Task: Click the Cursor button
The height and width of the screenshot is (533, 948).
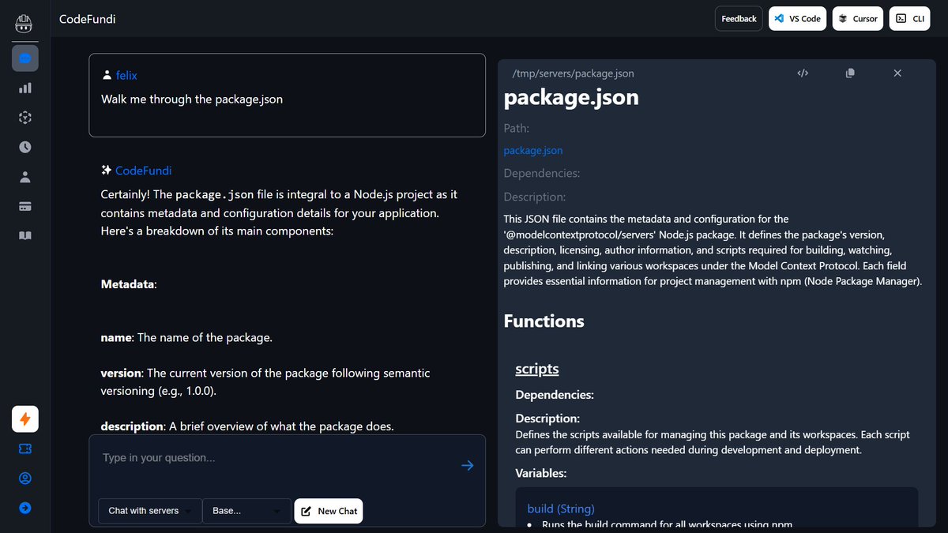Action: 858,18
